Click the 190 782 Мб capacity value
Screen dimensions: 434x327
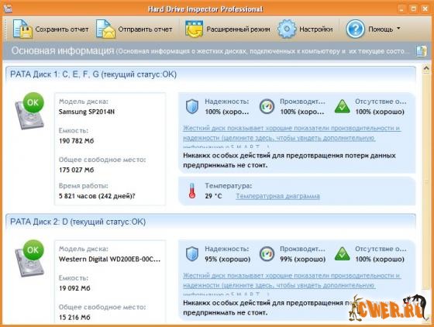77,141
